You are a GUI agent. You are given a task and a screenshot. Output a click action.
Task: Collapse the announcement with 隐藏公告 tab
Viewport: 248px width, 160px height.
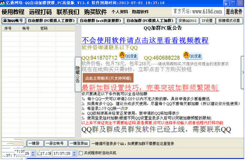[x=78, y=75]
